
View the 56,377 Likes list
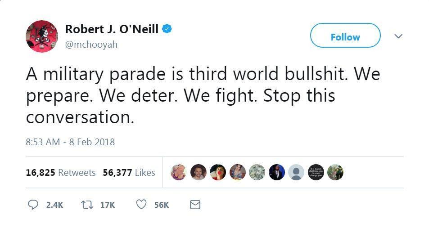(x=129, y=173)
